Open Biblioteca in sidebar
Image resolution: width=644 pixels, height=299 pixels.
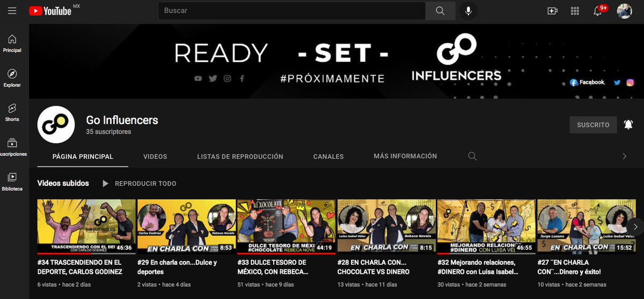pyautogui.click(x=12, y=181)
